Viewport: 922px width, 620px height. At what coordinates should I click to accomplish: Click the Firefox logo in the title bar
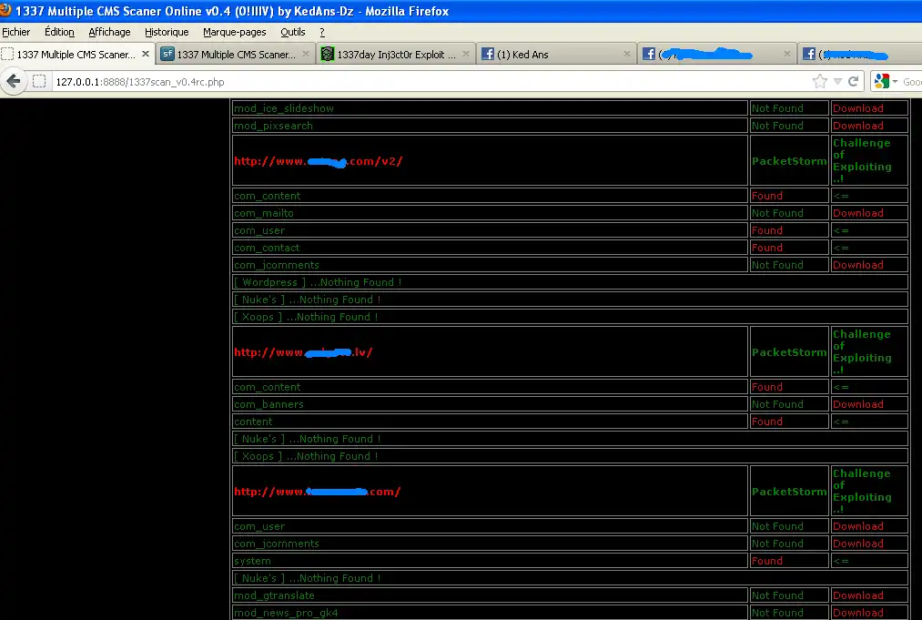click(5, 10)
